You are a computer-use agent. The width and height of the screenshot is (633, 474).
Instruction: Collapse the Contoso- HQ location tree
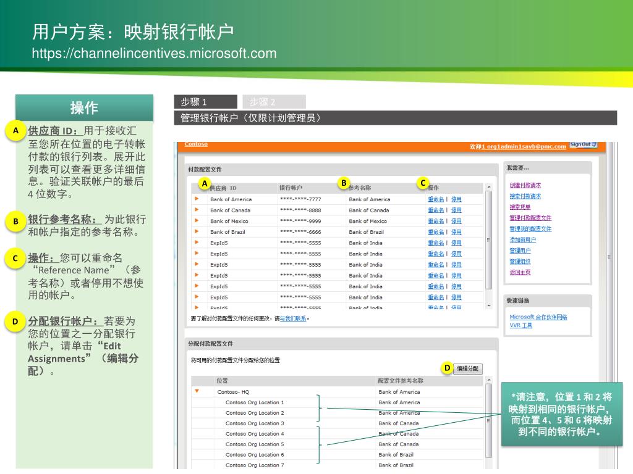coord(197,391)
